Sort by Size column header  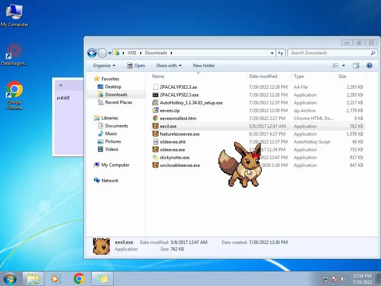pos(342,76)
